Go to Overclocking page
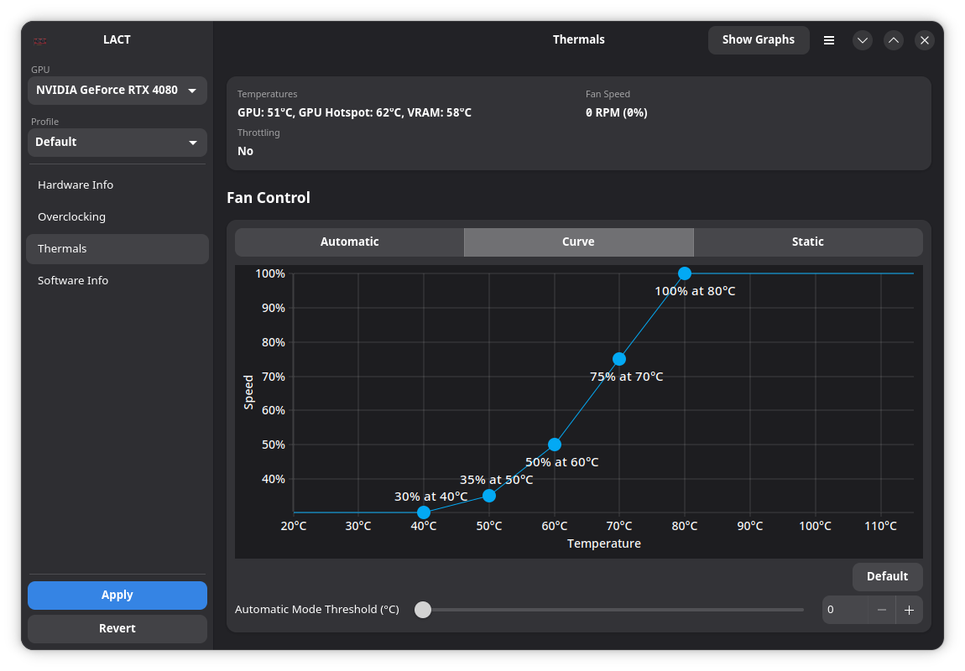965x671 pixels. 117,216
